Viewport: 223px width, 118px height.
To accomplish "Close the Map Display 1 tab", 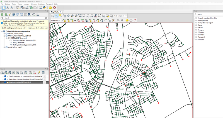I will coord(63,12).
